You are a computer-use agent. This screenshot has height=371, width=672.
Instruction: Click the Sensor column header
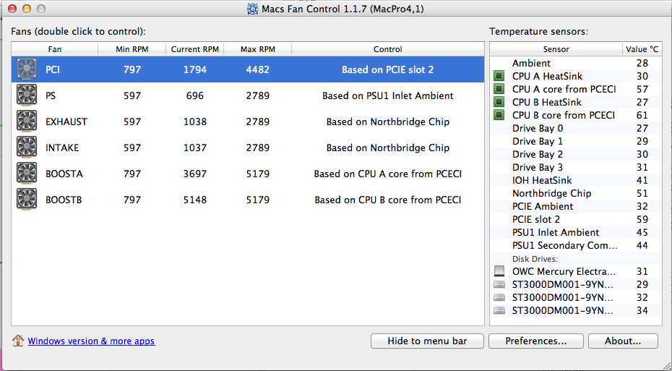point(556,49)
